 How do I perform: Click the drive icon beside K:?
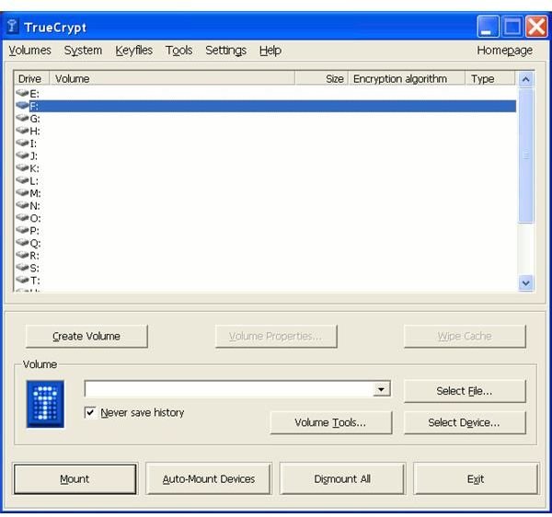[x=22, y=167]
